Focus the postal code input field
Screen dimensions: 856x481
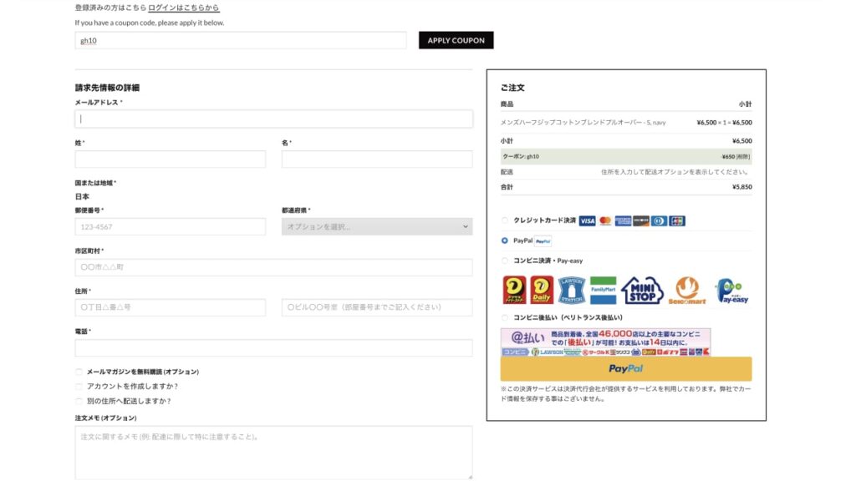171,227
